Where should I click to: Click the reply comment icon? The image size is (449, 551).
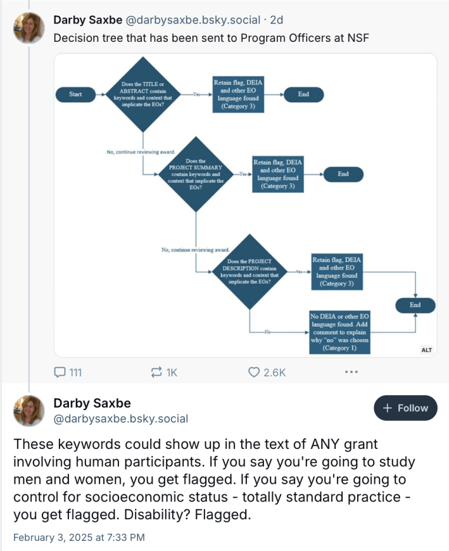[60, 372]
